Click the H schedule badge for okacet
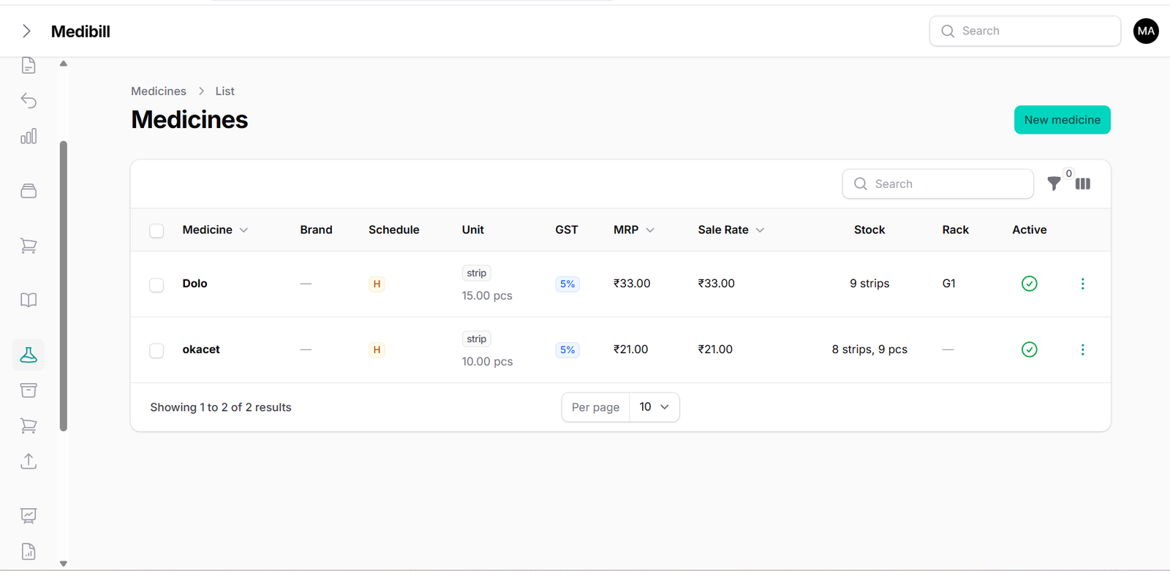 tap(377, 349)
